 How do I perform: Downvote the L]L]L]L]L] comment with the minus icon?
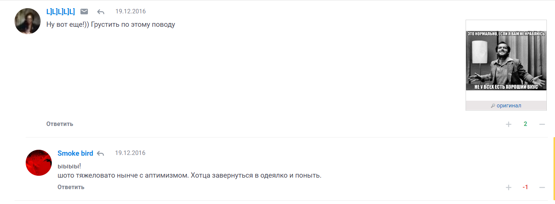click(x=542, y=124)
